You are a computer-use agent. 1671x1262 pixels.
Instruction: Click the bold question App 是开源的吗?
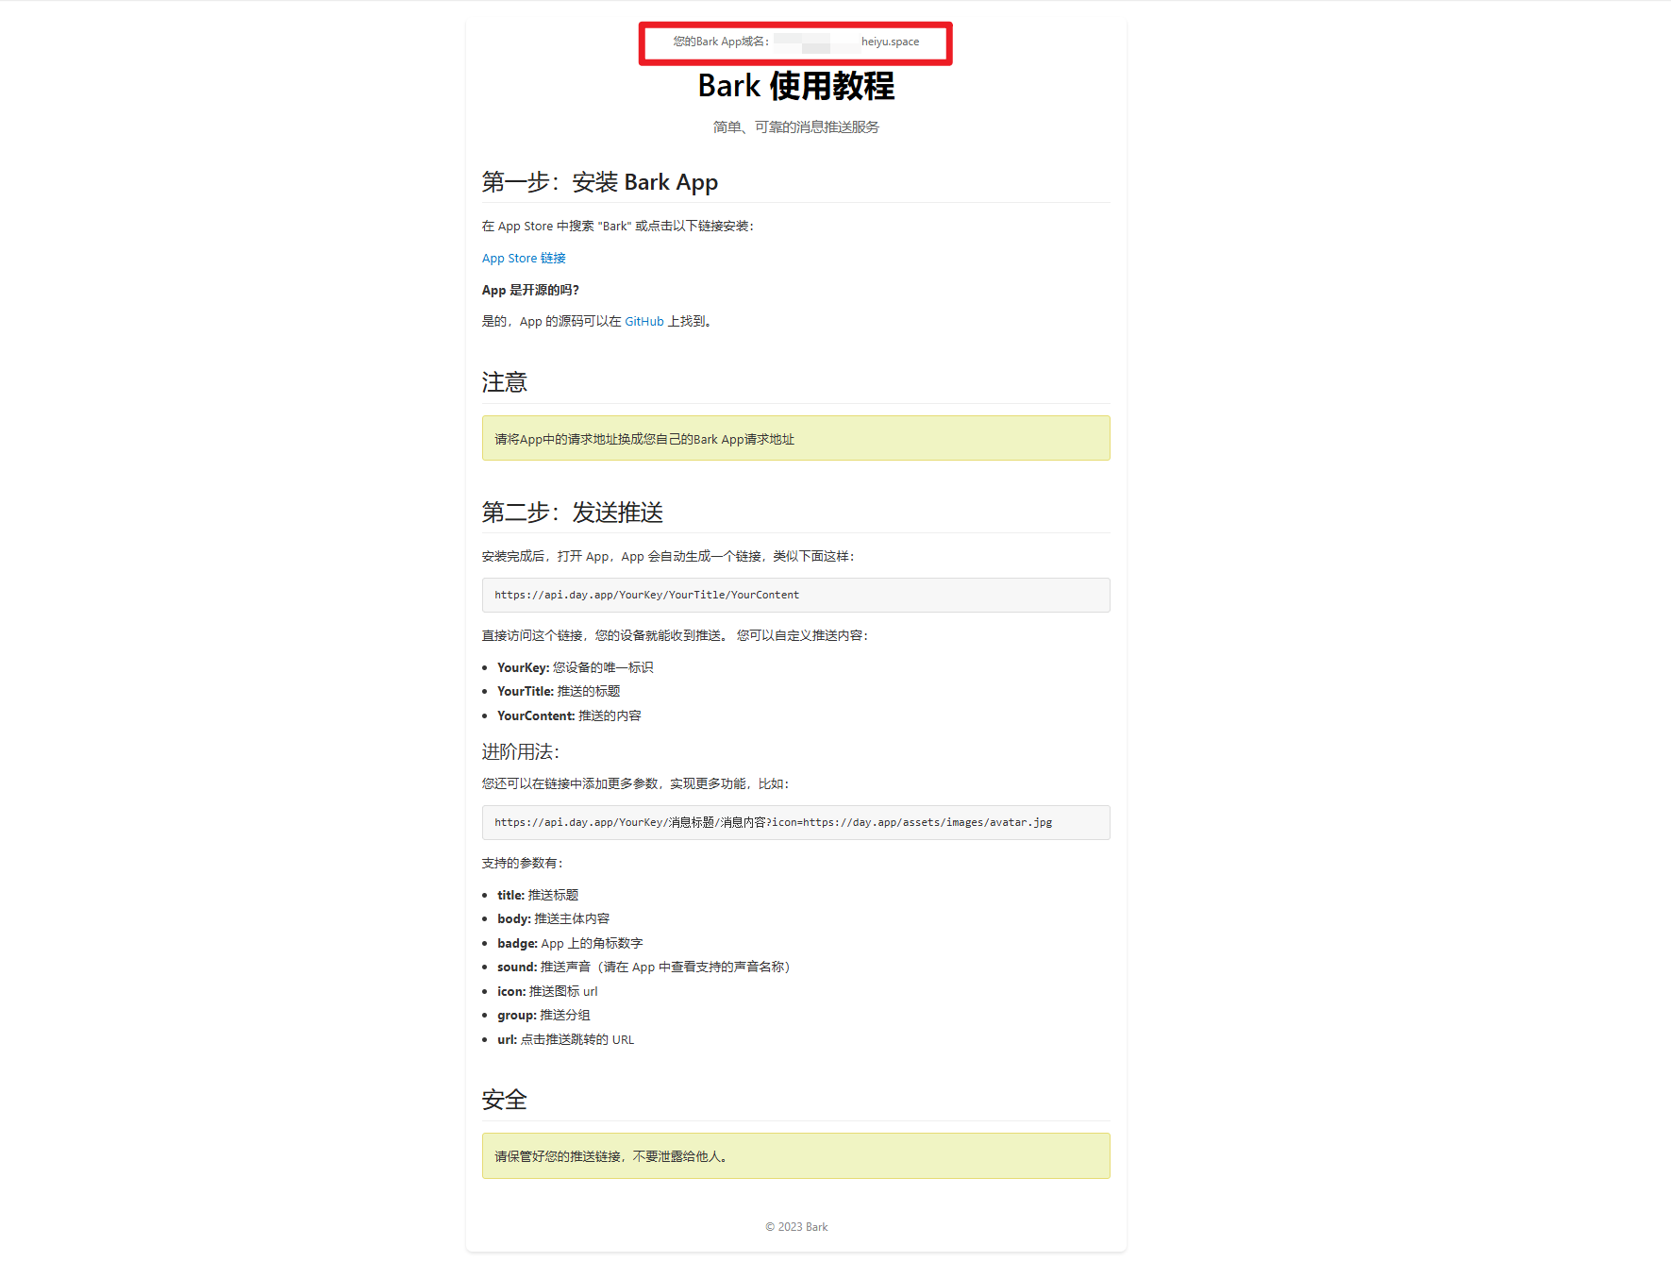(x=530, y=290)
